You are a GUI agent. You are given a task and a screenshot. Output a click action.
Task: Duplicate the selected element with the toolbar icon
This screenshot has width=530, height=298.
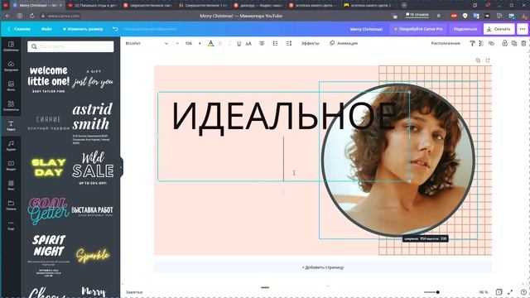click(x=514, y=43)
